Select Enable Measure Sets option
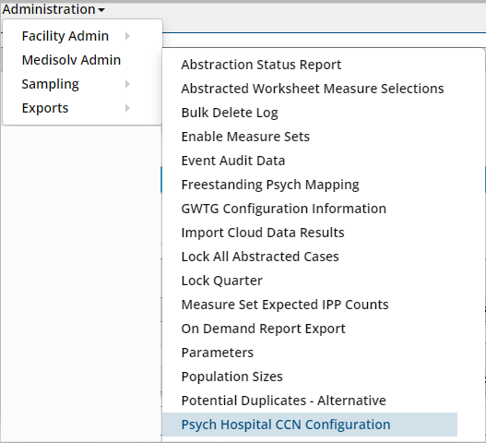The height and width of the screenshot is (443, 486). click(x=245, y=137)
